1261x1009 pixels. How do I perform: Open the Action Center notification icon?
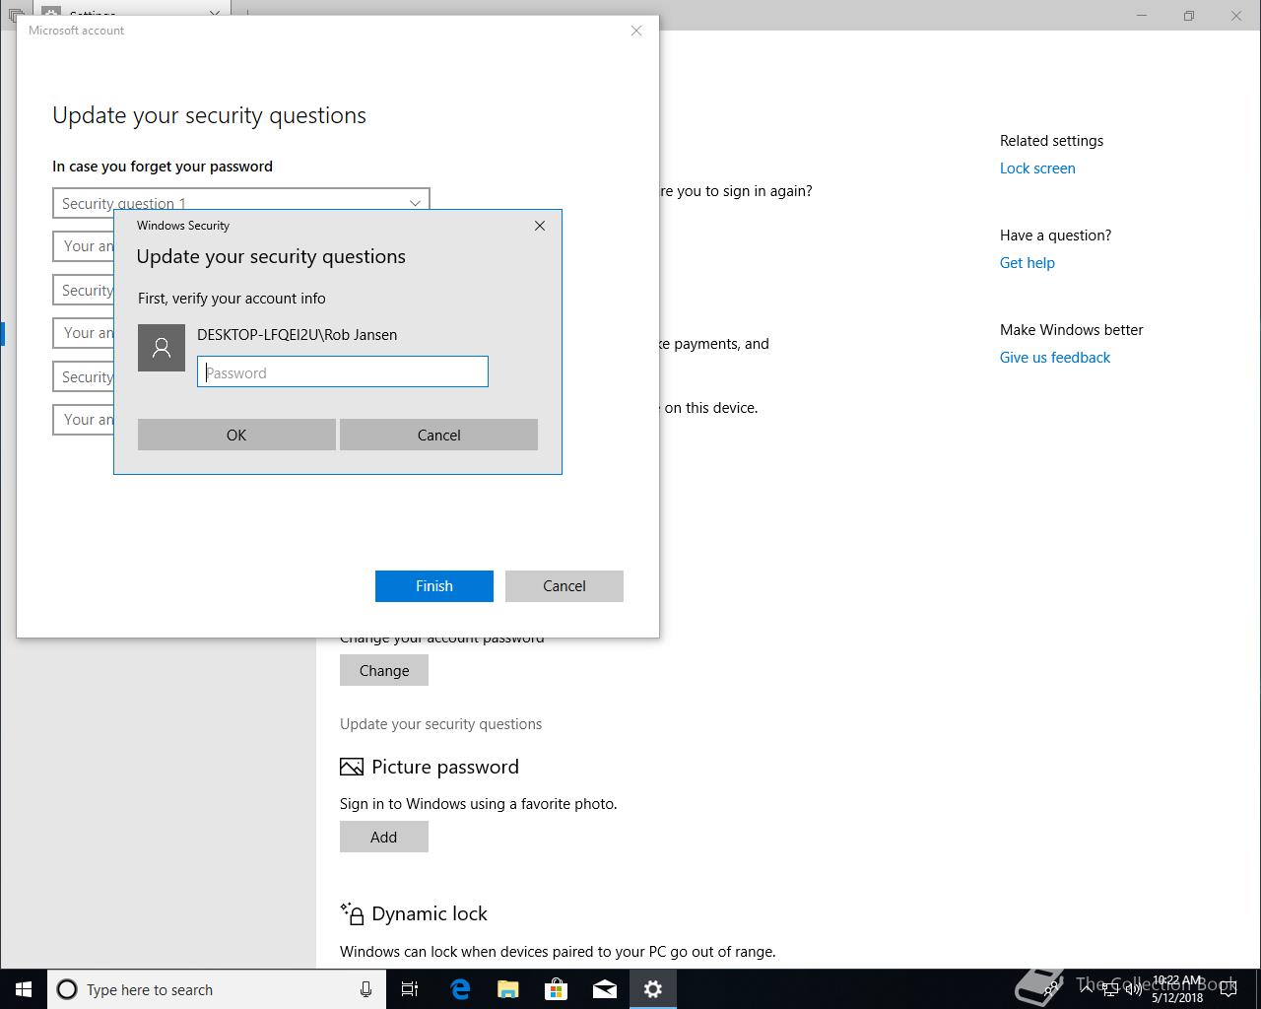1228,989
